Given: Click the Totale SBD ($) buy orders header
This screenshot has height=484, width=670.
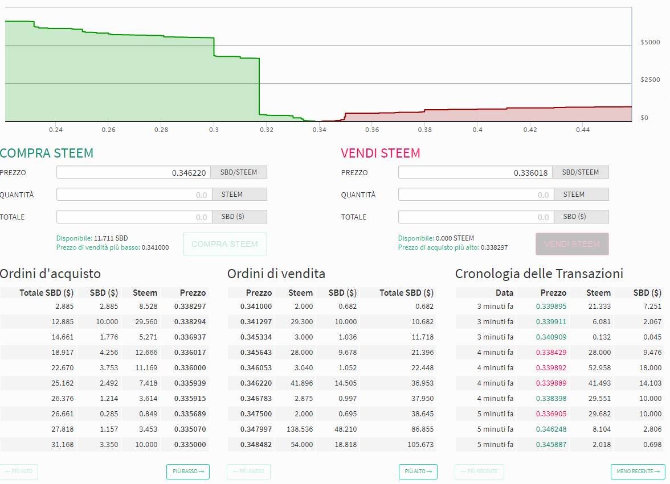Looking at the screenshot, I should click(46, 292).
